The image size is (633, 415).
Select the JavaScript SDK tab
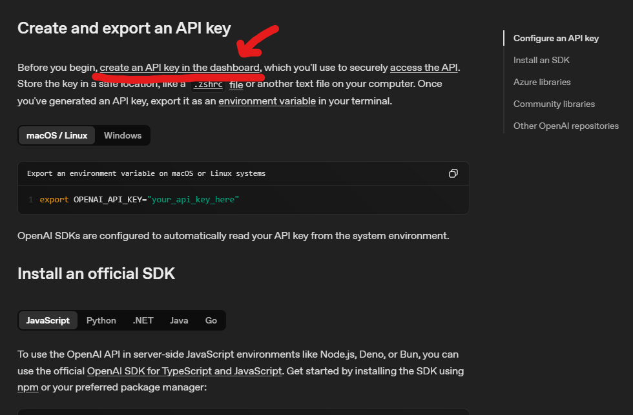click(48, 320)
